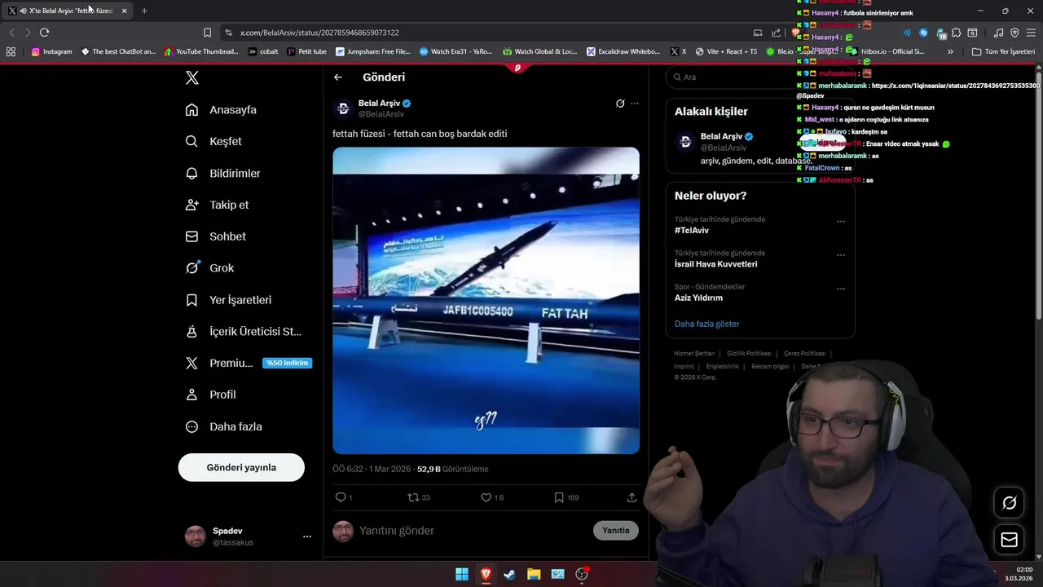Open File Explorer in taskbar
The width and height of the screenshot is (1043, 587).
point(534,574)
